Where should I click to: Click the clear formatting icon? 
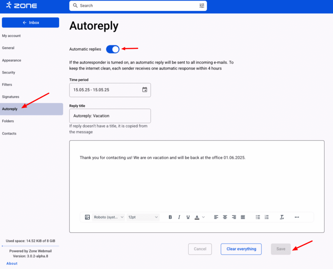click(282, 217)
